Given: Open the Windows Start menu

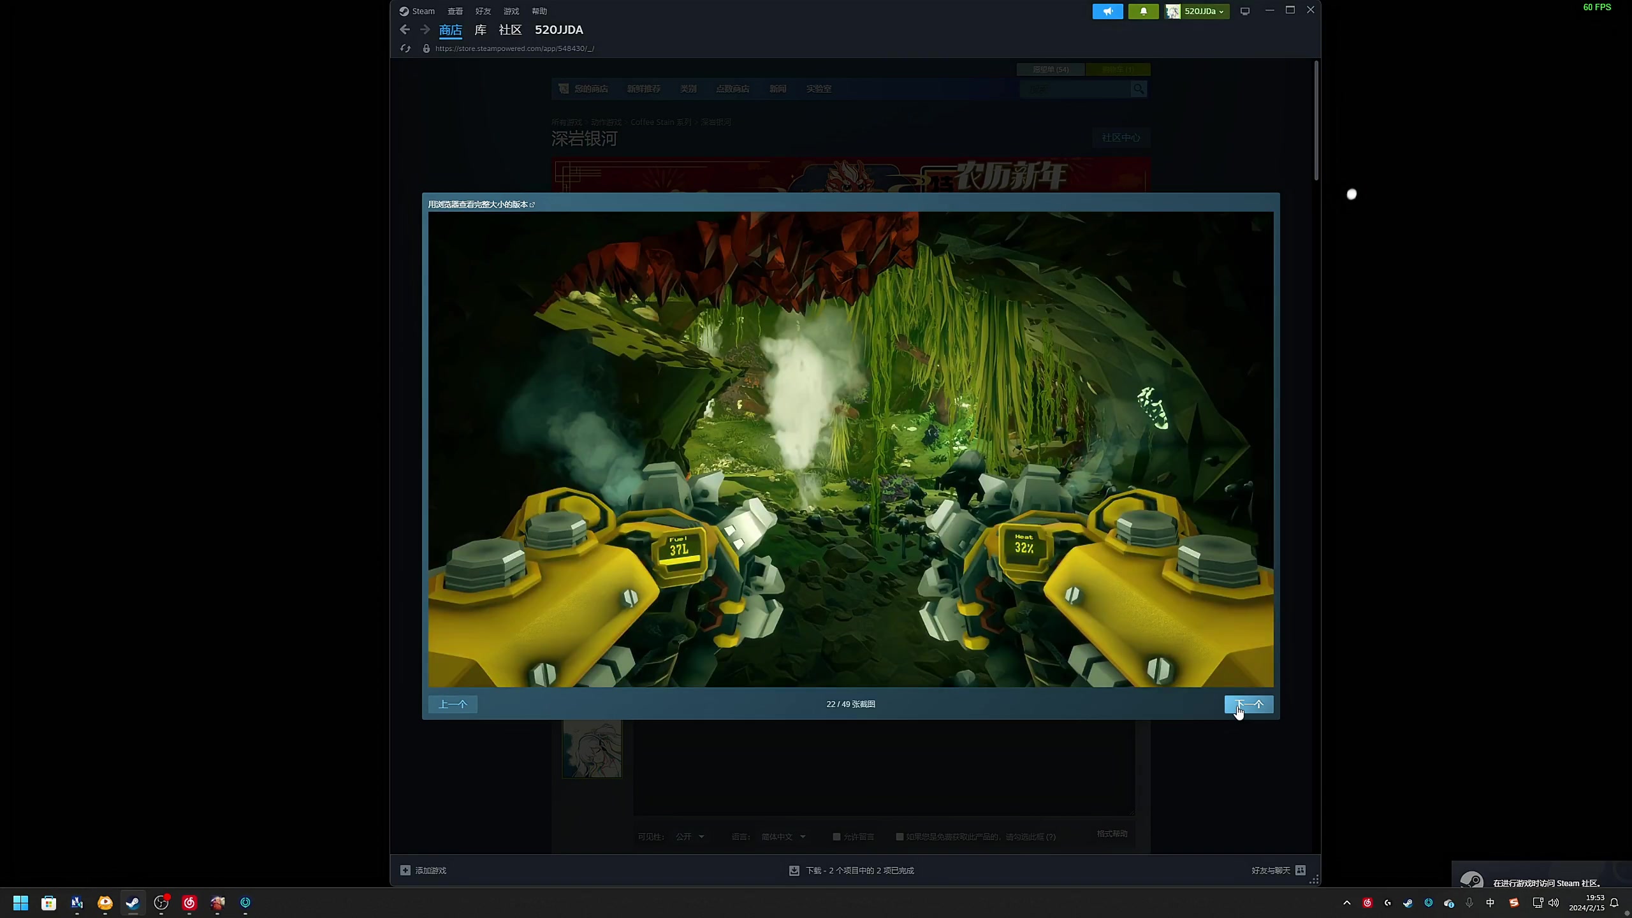Looking at the screenshot, I should (x=20, y=903).
